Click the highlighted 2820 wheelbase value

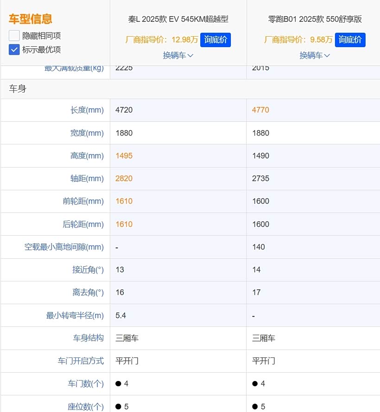click(124, 179)
